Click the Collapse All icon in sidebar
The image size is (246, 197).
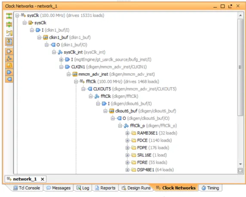[x=9, y=16]
